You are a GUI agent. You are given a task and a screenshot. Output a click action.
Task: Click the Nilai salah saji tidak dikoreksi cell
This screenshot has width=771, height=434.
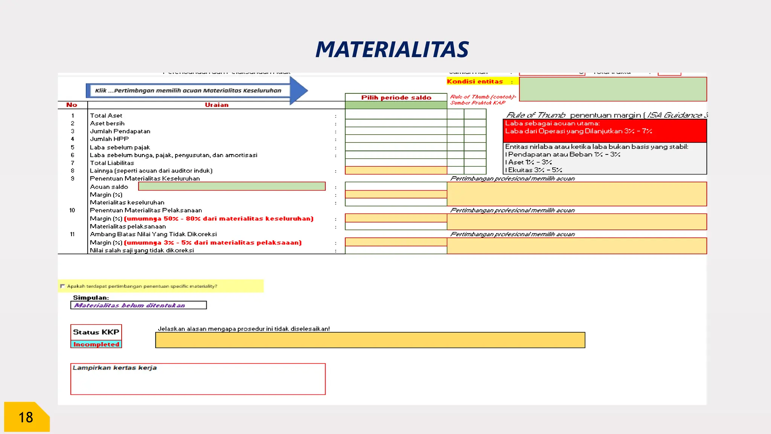pos(396,250)
